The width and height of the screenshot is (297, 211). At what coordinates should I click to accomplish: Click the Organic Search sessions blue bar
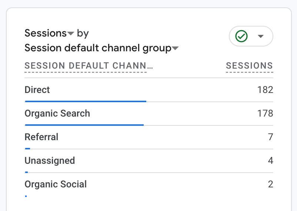coord(84,125)
